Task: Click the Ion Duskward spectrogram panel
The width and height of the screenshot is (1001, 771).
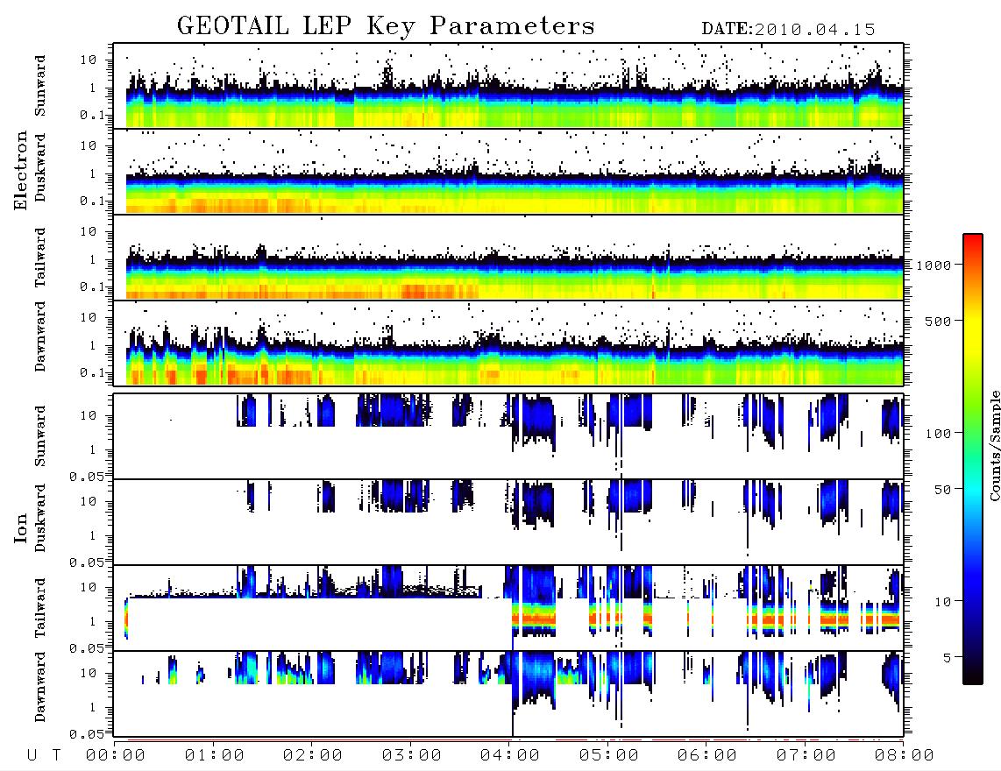Action: pos(508,521)
